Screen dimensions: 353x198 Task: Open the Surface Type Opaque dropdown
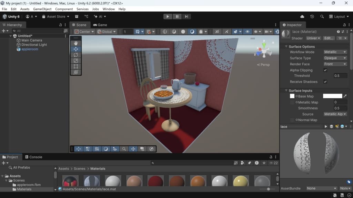click(x=335, y=58)
